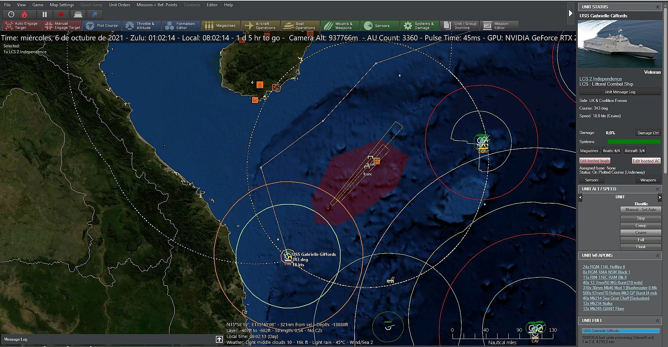Click the USS Gabrielle Giffords fuel bar

621,331
